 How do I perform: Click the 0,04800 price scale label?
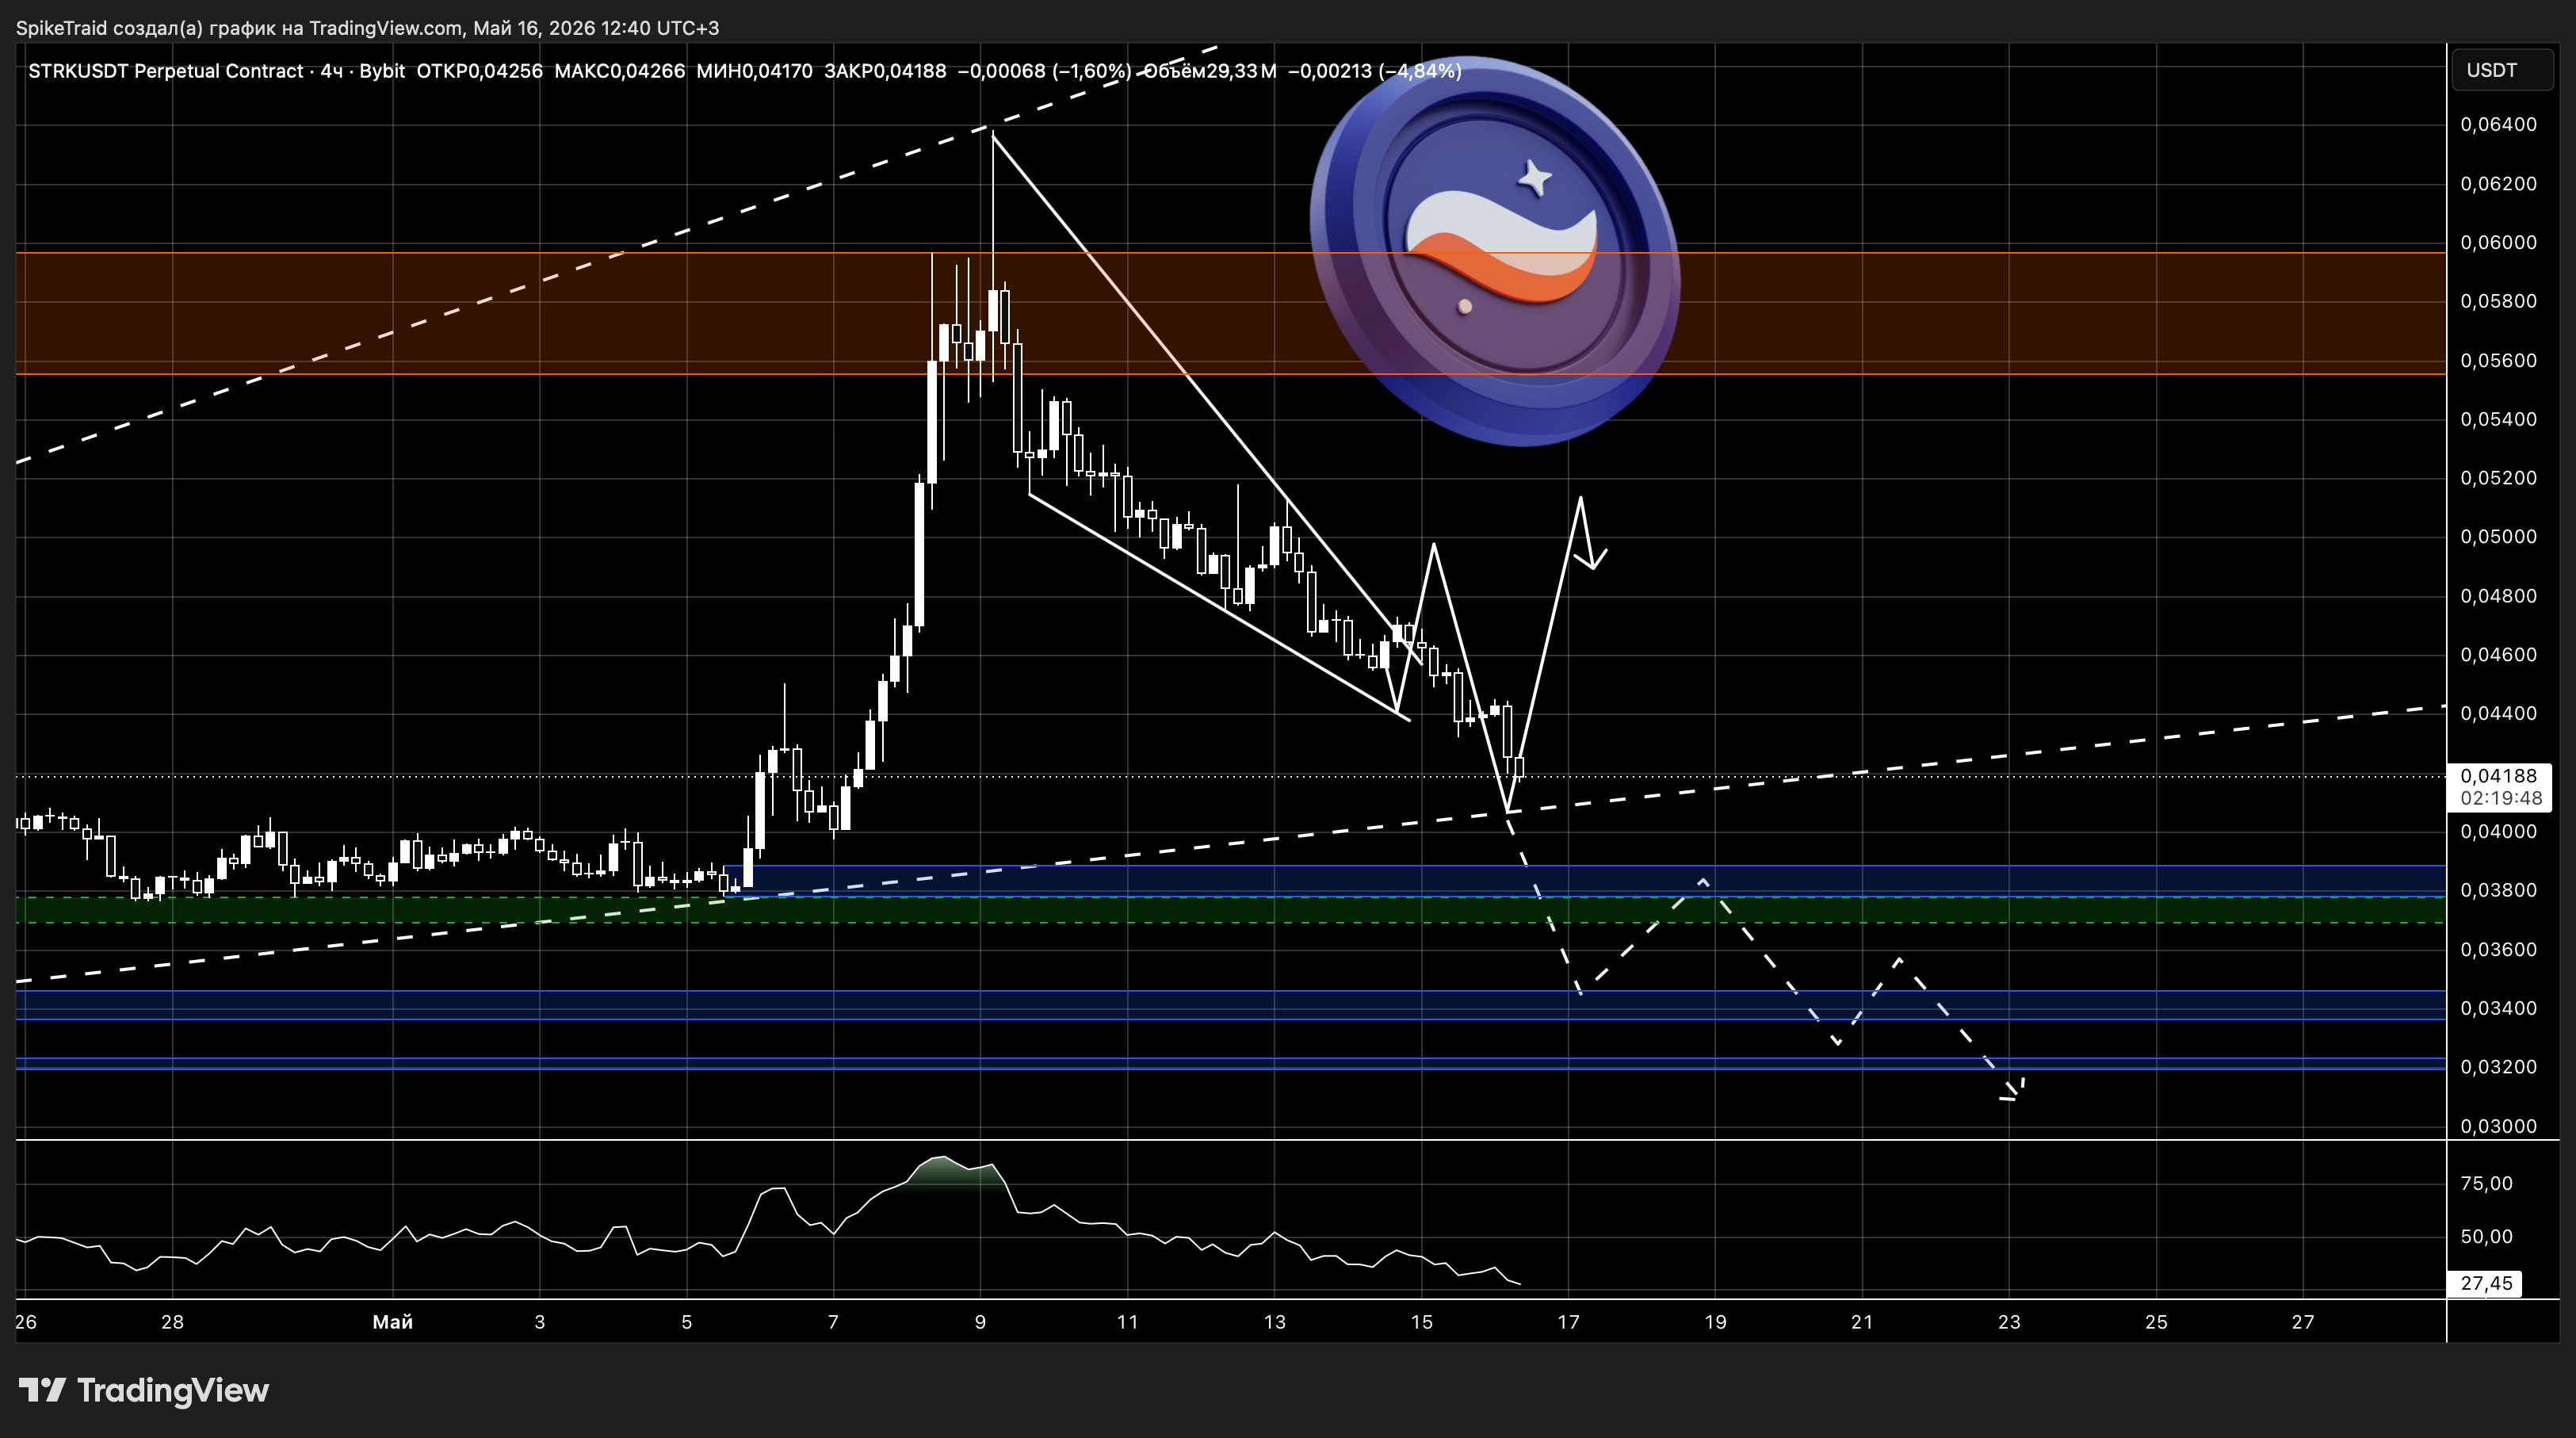[x=2498, y=595]
